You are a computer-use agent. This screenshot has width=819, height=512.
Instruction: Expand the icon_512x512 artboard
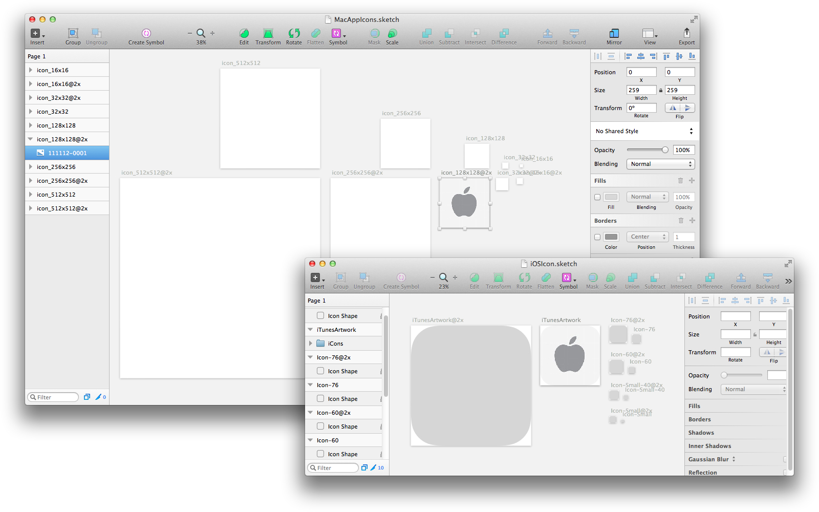point(31,195)
